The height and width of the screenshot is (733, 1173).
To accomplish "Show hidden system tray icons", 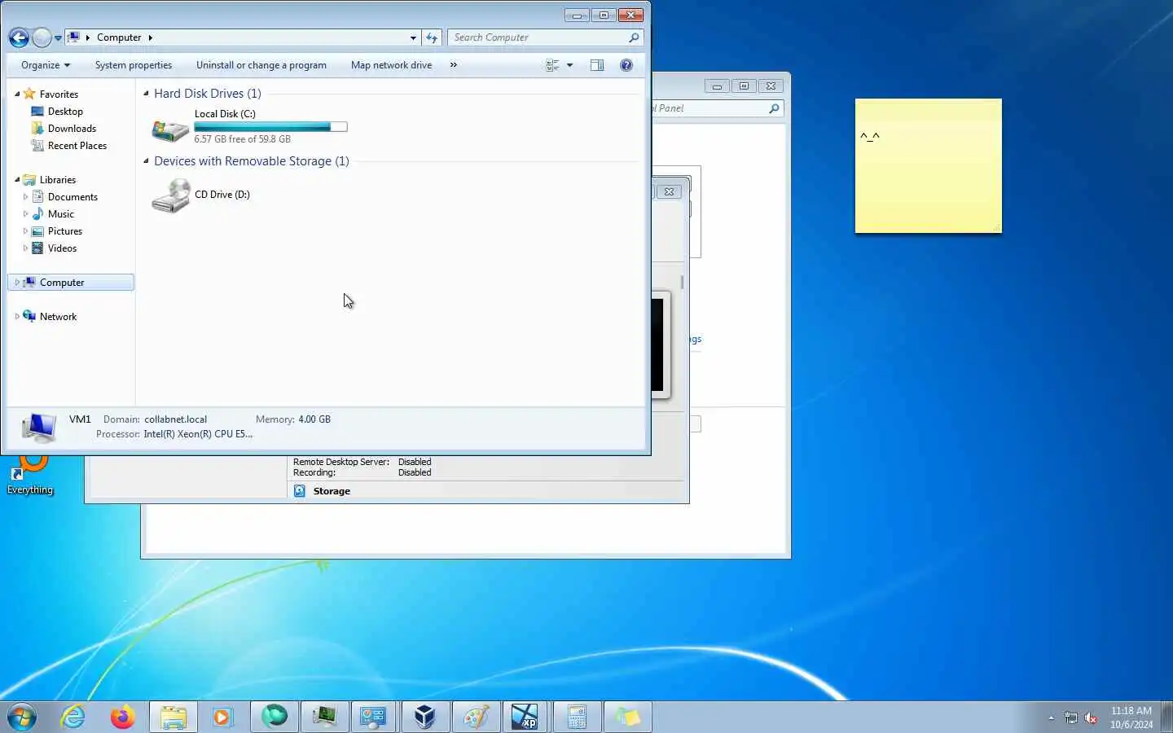I will click(1051, 718).
